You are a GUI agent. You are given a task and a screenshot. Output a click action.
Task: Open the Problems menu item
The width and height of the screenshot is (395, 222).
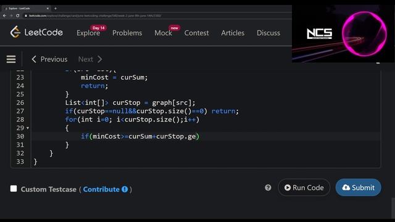(127, 33)
